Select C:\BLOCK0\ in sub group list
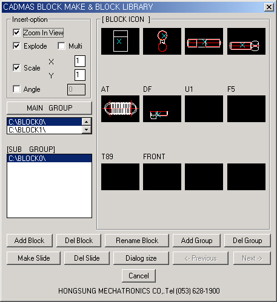 click(49, 158)
